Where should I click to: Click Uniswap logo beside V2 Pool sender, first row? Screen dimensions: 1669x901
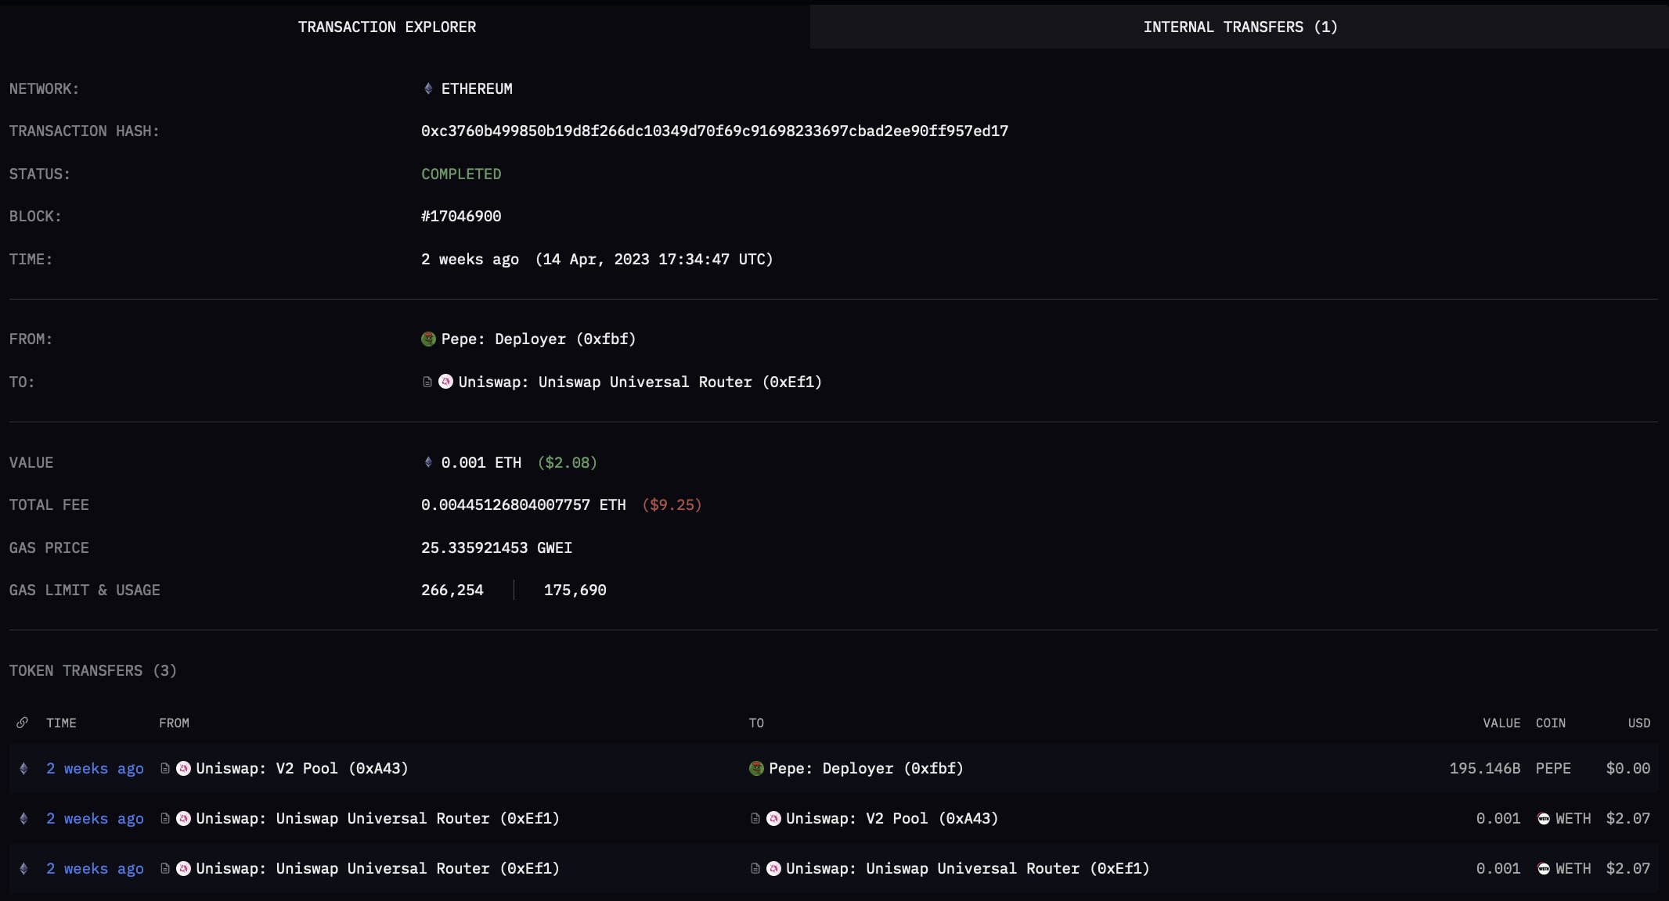coord(183,768)
